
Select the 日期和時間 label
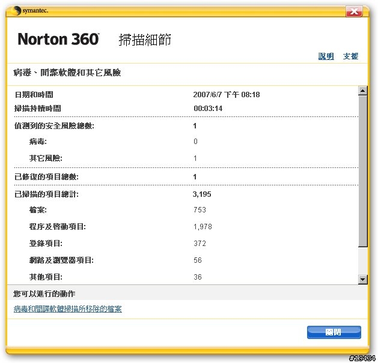(x=34, y=95)
